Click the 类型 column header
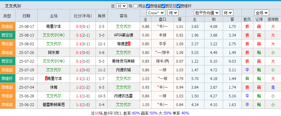 [7, 16]
